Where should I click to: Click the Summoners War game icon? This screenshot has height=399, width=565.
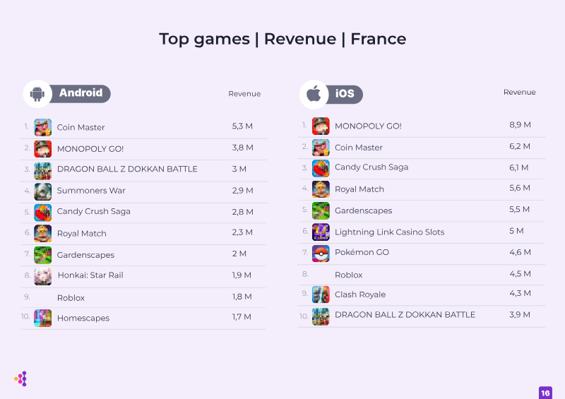pos(43,191)
